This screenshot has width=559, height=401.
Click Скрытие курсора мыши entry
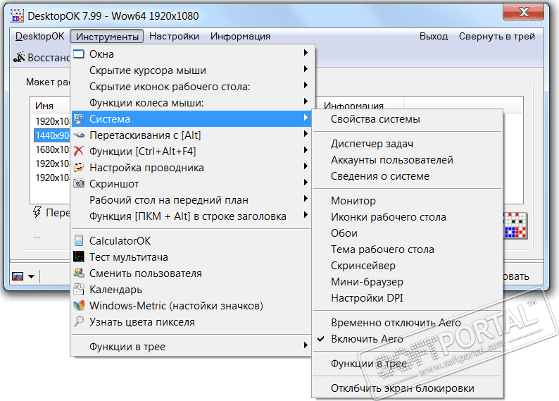[x=191, y=70]
